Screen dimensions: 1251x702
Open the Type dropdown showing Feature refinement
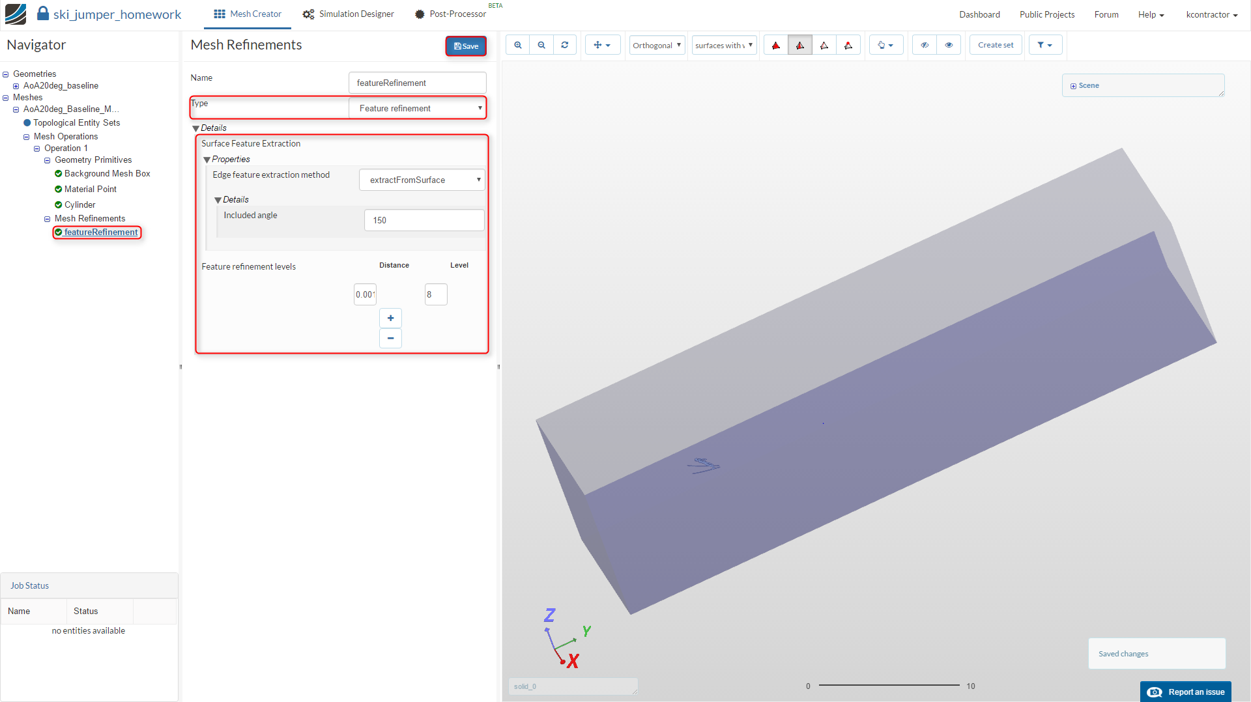(417, 108)
